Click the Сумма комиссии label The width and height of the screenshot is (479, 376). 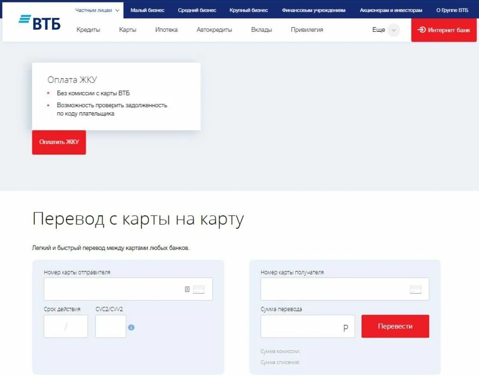pyautogui.click(x=281, y=351)
